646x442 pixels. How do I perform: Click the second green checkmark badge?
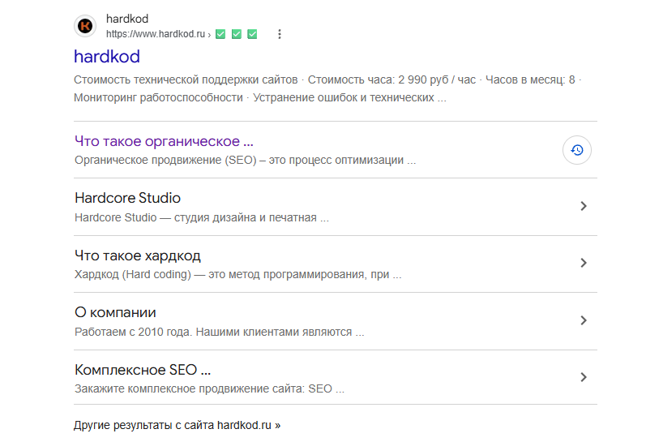[x=237, y=34]
